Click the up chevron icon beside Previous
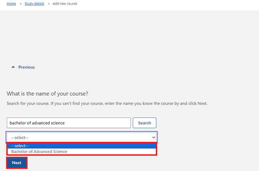This screenshot has height=171, width=259. 13,67
